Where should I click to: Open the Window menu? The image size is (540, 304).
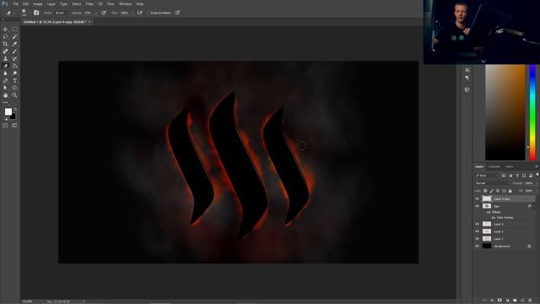(126, 3)
